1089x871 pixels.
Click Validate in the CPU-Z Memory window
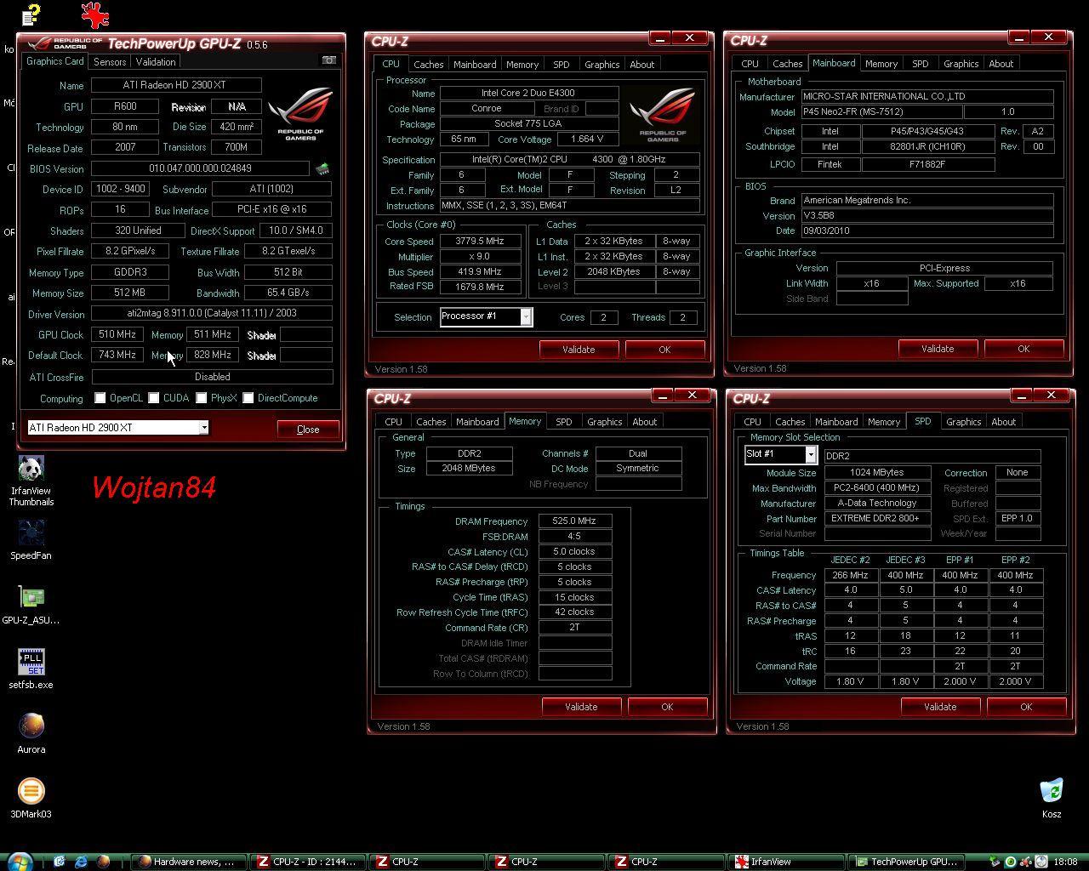[581, 707]
